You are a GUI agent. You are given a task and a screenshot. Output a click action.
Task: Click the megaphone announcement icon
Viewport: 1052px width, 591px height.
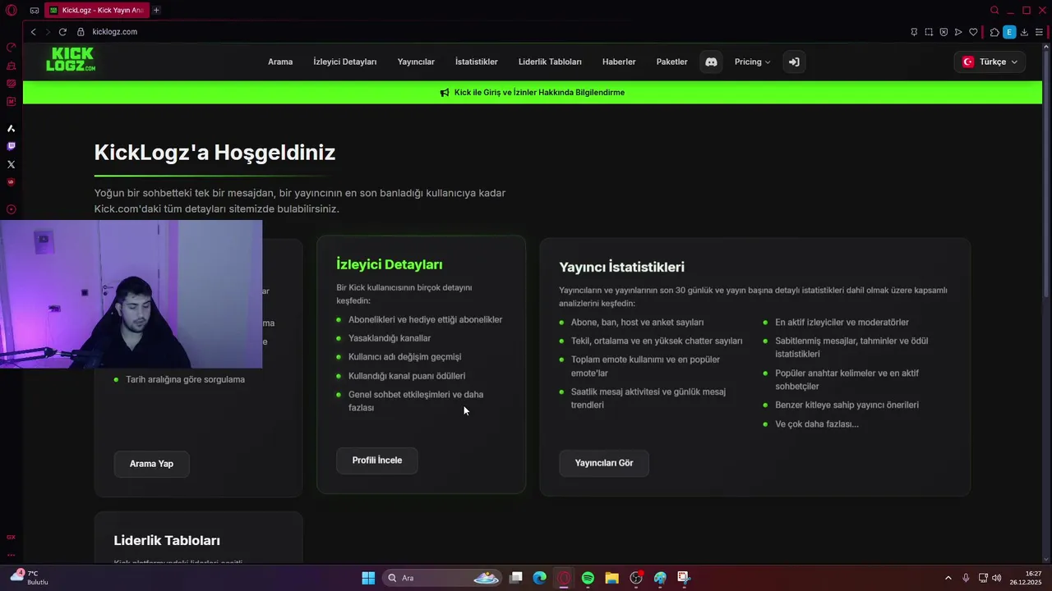445,93
